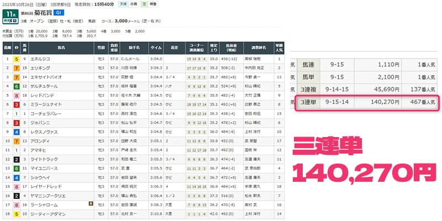Click the orange bracket 7 badge for アロンディ
Viewport: 442px width, 221px height.
17,141
